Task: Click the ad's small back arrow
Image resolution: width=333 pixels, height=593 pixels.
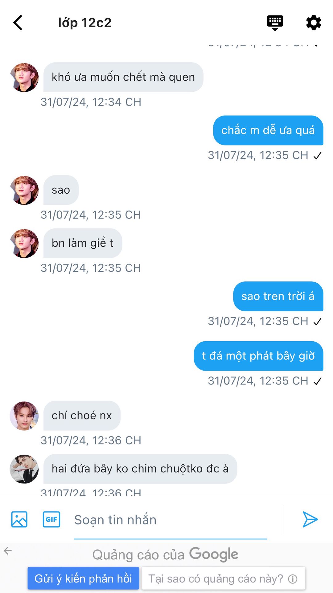Action: [x=8, y=550]
